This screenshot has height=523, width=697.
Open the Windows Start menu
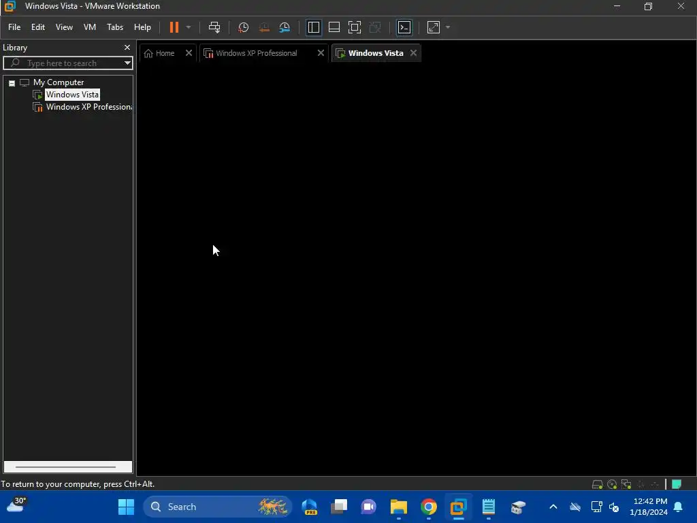(126, 507)
